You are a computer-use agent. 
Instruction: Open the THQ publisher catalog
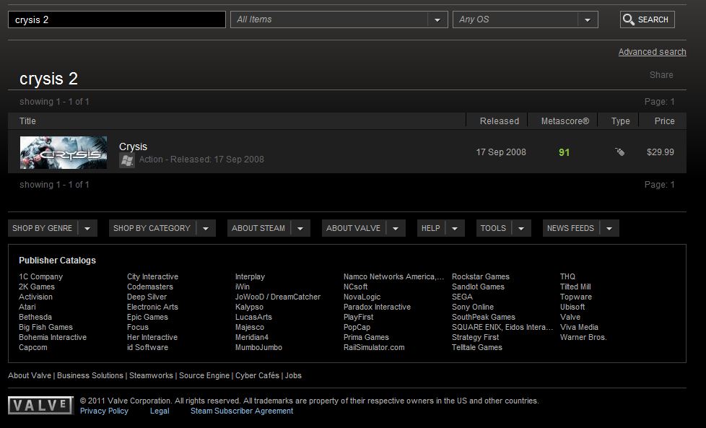tap(568, 276)
